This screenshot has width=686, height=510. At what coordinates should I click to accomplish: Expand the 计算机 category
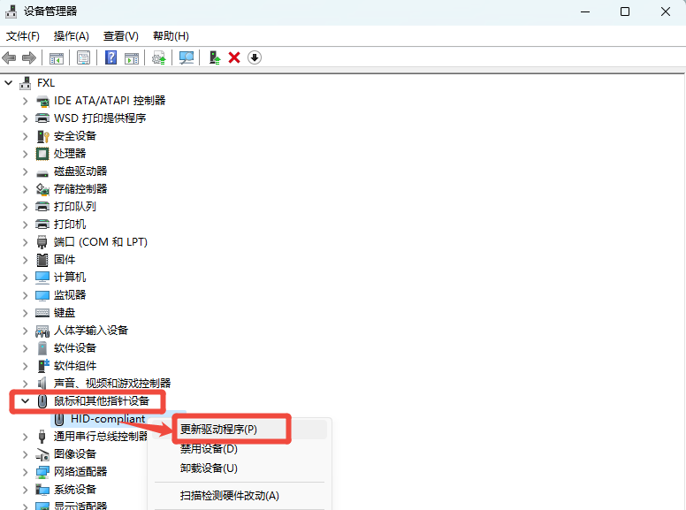[x=25, y=278]
